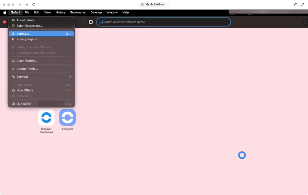Click the back arrow in top bar
308x195 pixels.
point(20,5)
